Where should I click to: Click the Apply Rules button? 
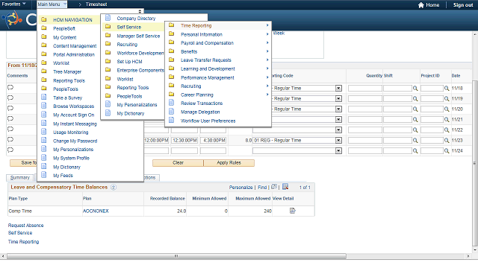click(229, 163)
